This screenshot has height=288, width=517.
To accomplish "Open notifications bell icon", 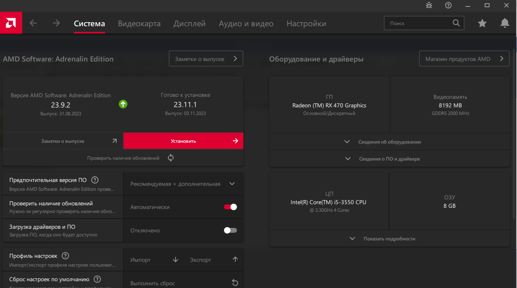I will (504, 23).
